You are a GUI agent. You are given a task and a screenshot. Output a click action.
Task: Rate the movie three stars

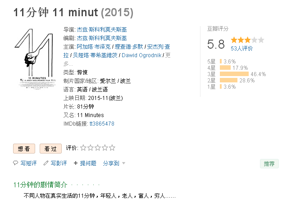click(98, 148)
